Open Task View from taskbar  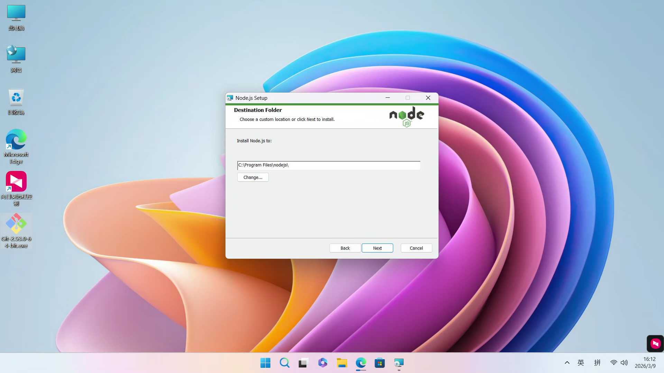(303, 363)
